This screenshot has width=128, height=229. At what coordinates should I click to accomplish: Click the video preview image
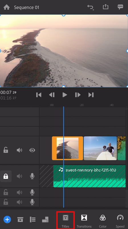point(64,51)
